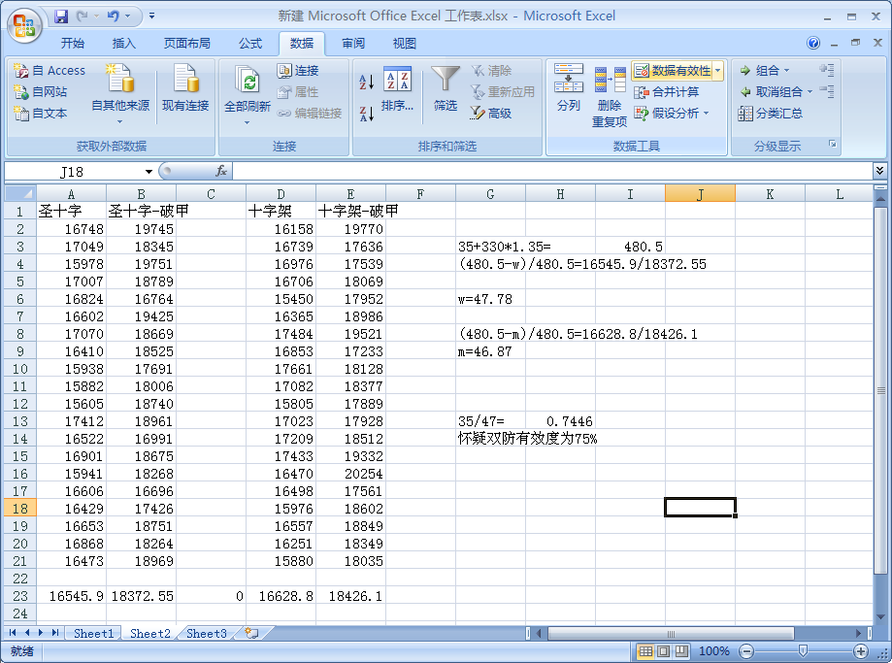Viewport: 892px width, 663px height.
Task: Open Advanced filter (高级)
Action: tap(491, 114)
